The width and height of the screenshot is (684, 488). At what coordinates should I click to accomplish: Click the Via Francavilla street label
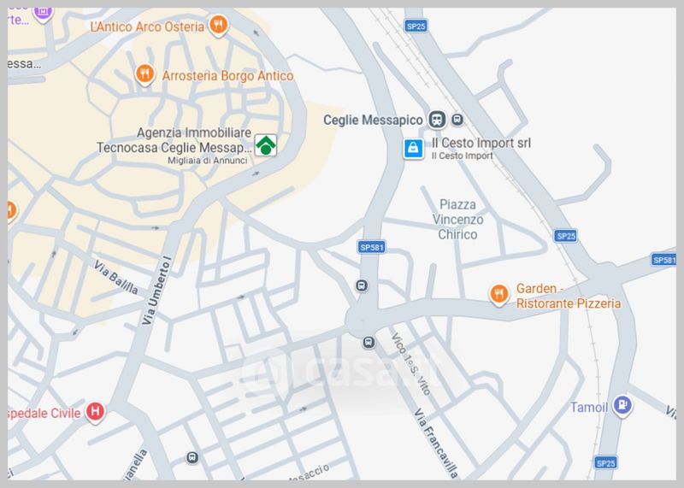pyautogui.click(x=435, y=443)
